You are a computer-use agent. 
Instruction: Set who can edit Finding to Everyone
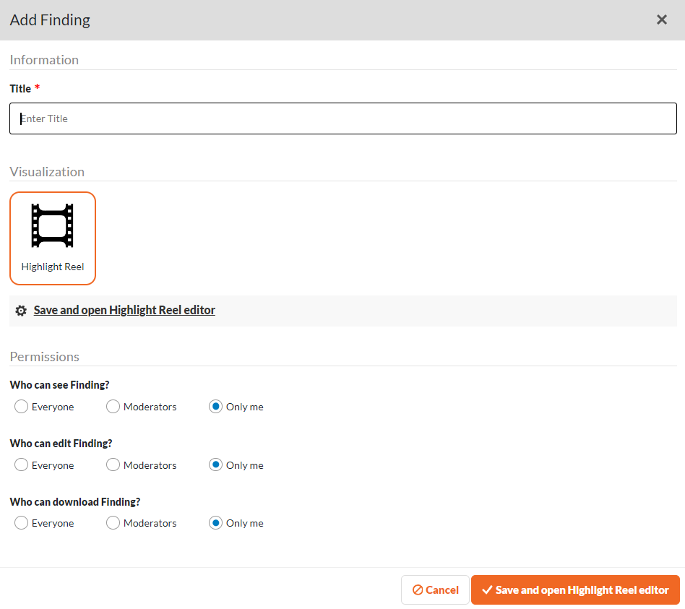click(21, 465)
